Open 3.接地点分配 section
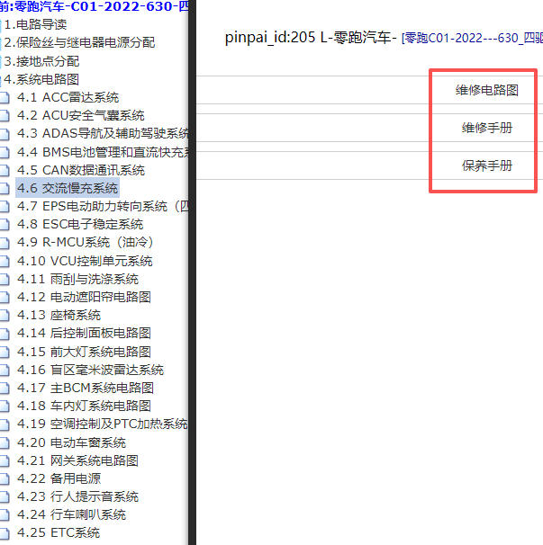 click(x=41, y=61)
